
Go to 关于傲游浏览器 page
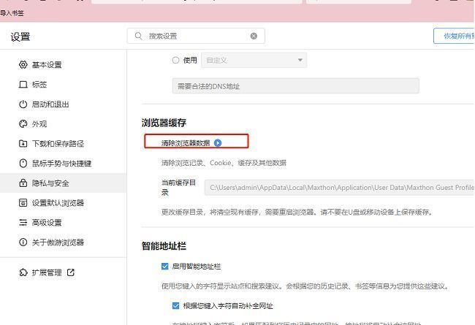pyautogui.click(x=58, y=242)
